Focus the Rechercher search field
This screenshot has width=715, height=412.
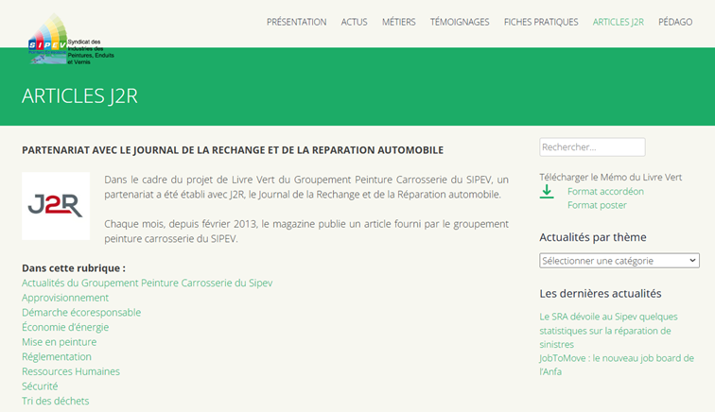point(592,147)
